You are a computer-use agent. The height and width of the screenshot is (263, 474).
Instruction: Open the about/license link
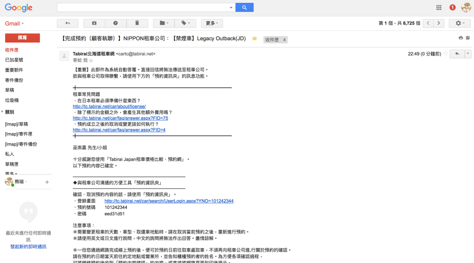(x=109, y=107)
